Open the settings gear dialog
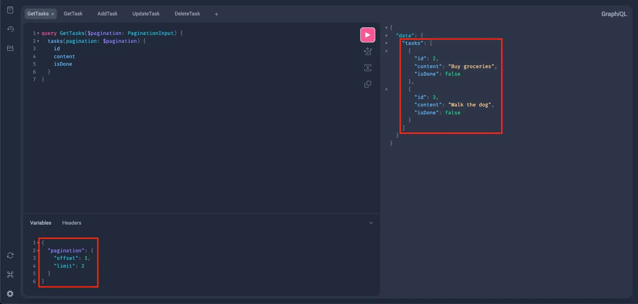 [10, 294]
